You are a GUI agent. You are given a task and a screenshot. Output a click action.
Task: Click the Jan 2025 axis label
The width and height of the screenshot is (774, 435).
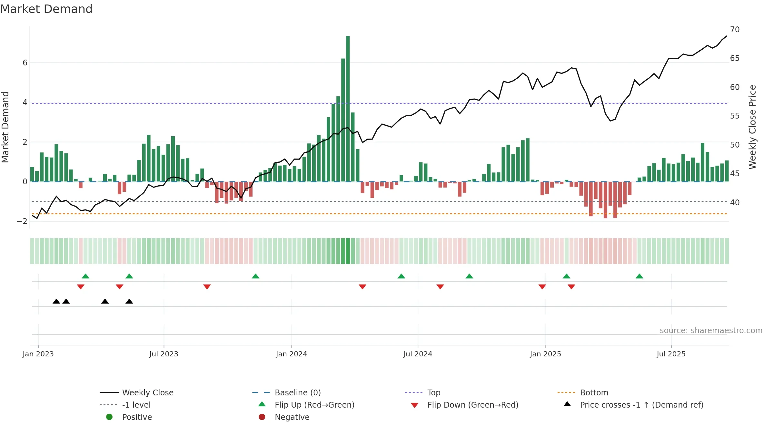coord(546,354)
